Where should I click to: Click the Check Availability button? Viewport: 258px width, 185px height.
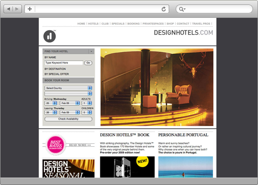click(68, 119)
